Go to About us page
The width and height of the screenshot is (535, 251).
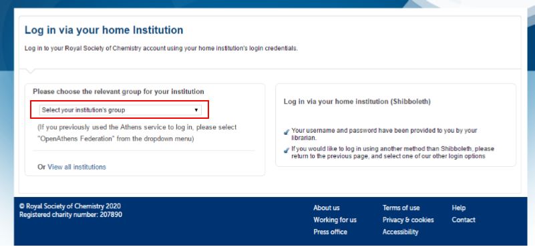(327, 208)
